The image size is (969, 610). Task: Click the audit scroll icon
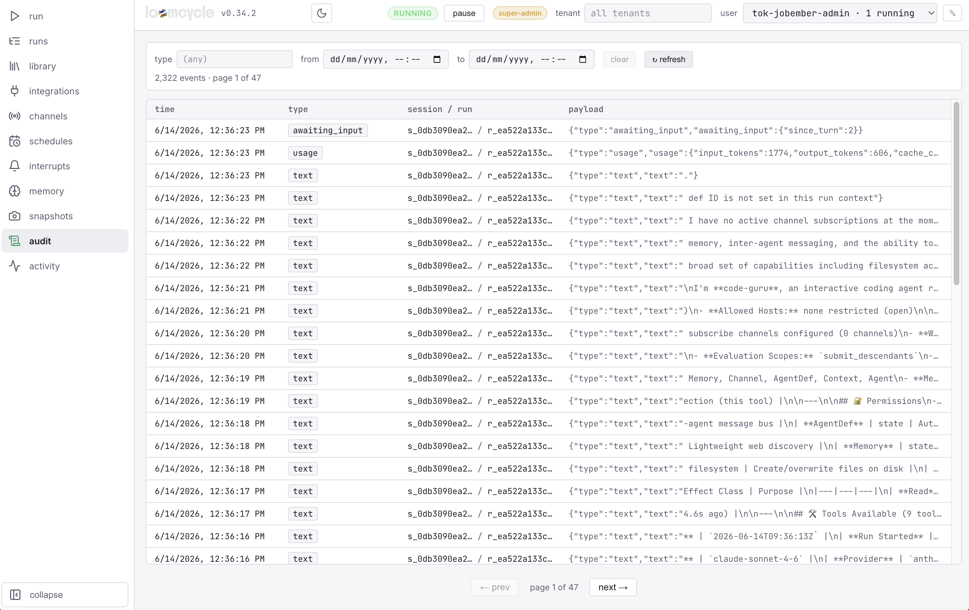pos(15,240)
